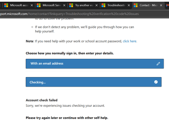The width and height of the screenshot is (169, 123).
Task: Click Microsoft logo favicon on Contact tab
Action: [x=136, y=5]
